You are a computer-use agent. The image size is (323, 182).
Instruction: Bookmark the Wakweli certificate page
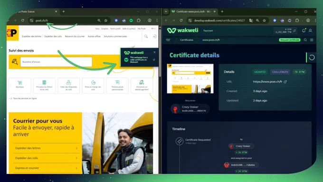point(264,20)
